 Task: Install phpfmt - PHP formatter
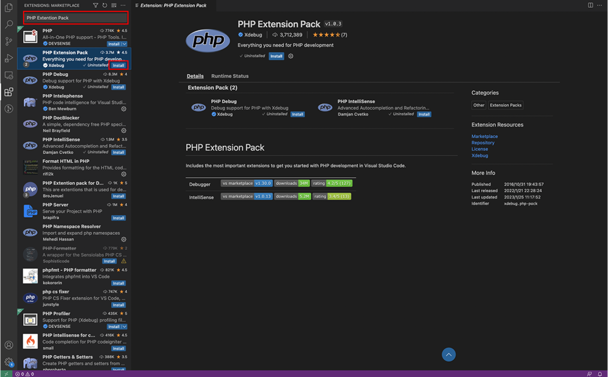[x=118, y=283]
